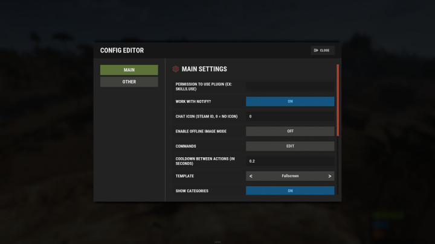Screen dimensions: 435x244
Task: Click the gear icon beside Main Settings
Action: [176, 69]
